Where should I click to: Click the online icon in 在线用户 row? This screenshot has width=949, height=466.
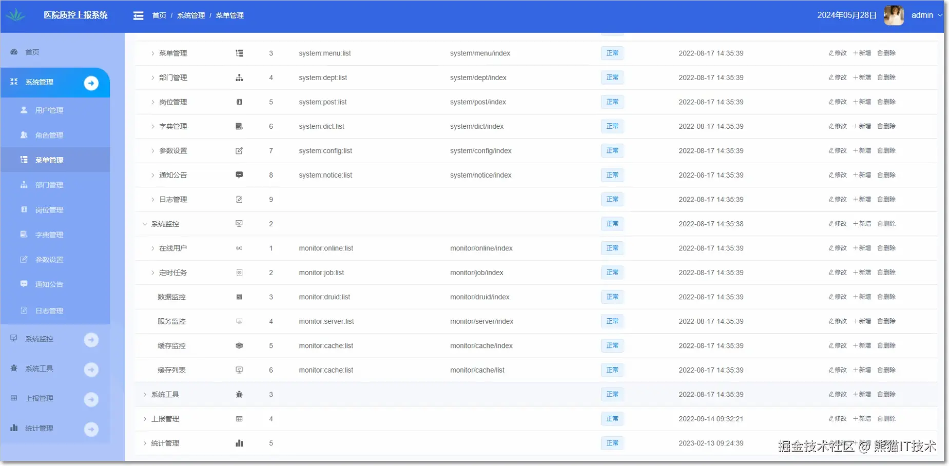pos(239,248)
